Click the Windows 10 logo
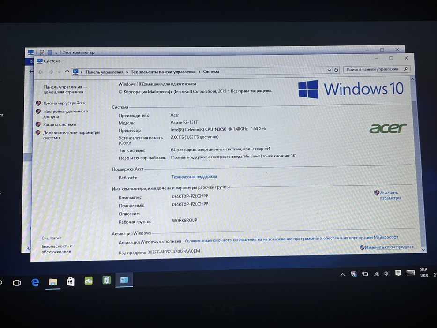The height and width of the screenshot is (328, 437). click(x=351, y=89)
